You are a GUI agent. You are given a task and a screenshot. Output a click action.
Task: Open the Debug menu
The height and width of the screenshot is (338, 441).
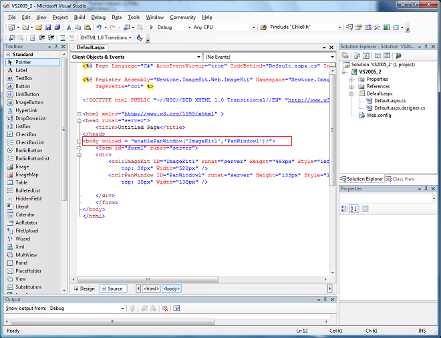(x=98, y=17)
